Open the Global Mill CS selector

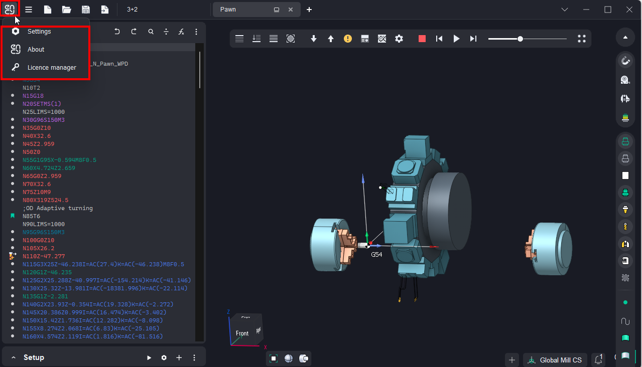[555, 360]
